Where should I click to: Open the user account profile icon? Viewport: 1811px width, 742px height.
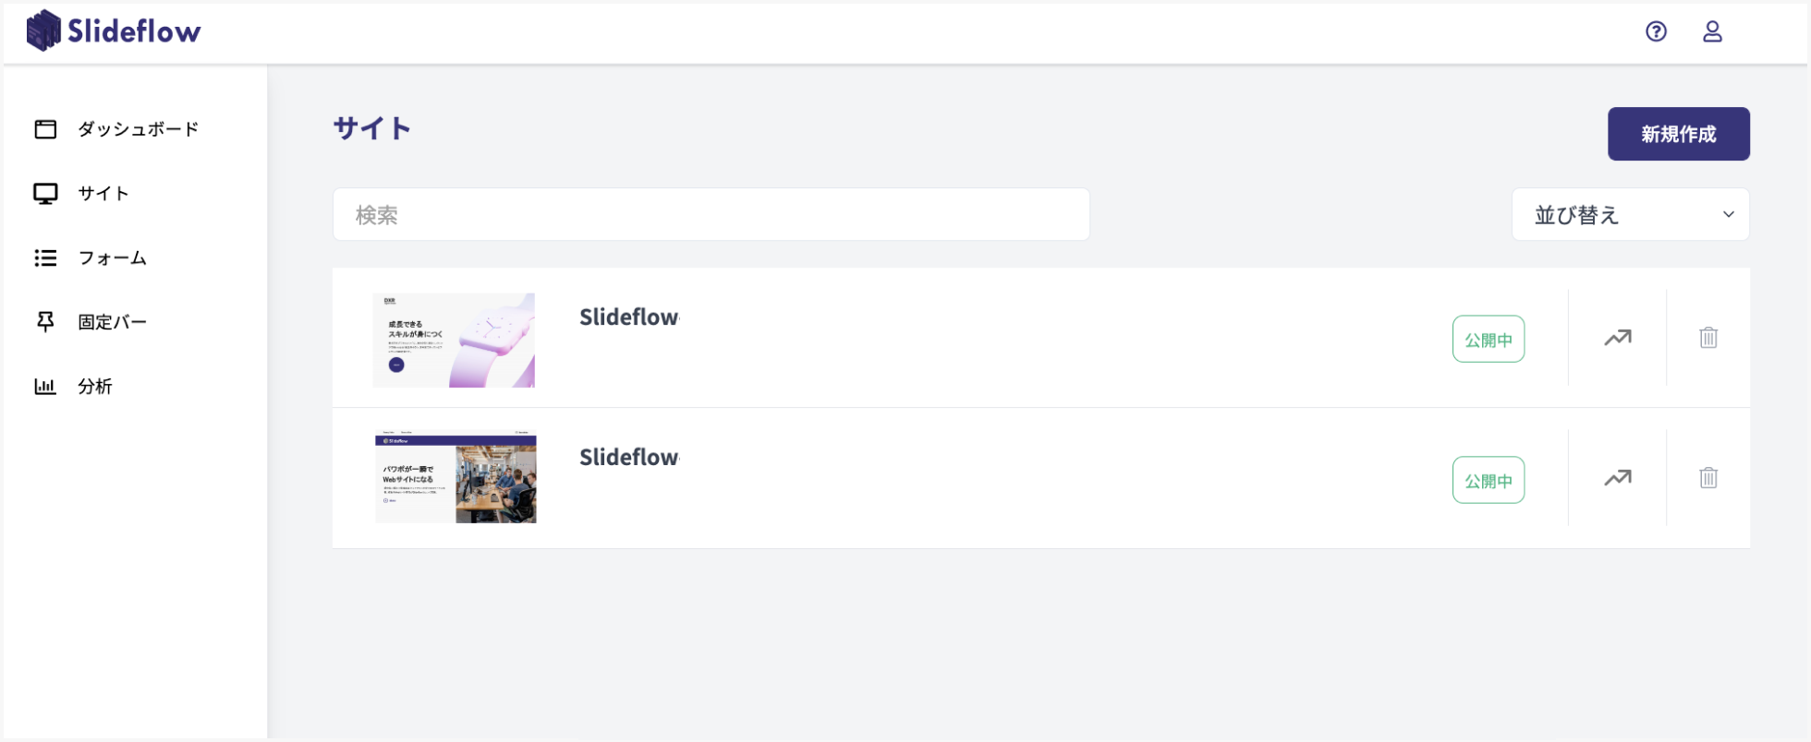pyautogui.click(x=1712, y=32)
